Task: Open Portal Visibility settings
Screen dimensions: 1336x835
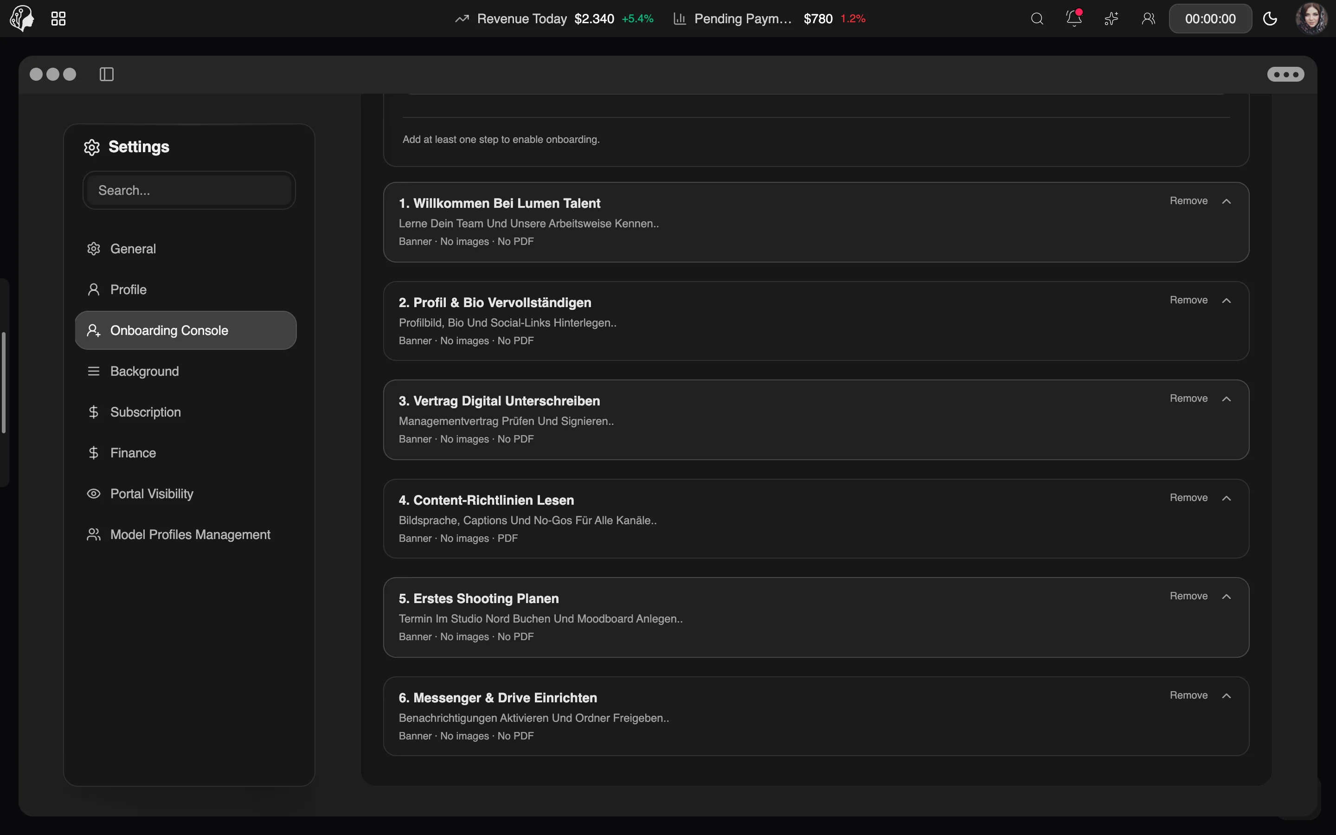Action: pos(186,494)
